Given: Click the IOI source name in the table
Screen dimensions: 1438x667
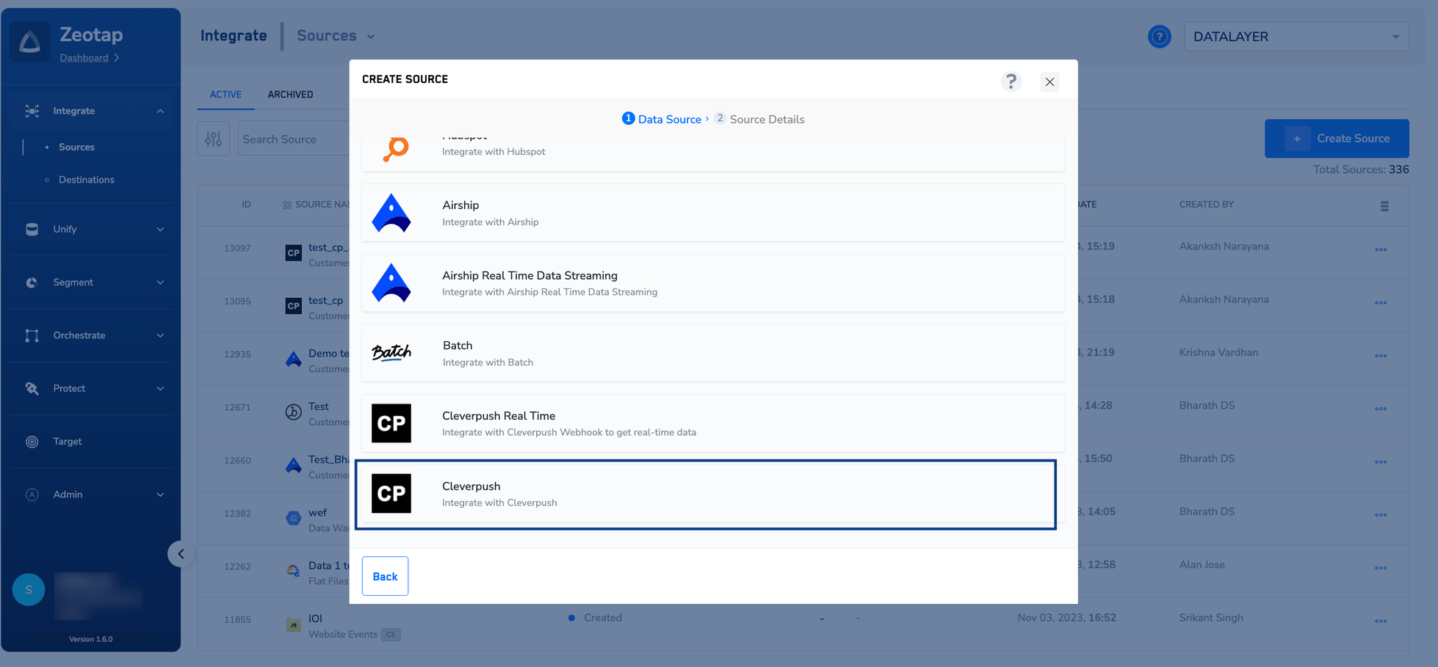Looking at the screenshot, I should [x=315, y=619].
